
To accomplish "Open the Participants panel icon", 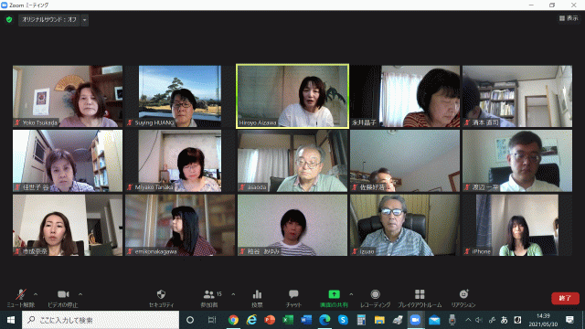I will (209, 294).
